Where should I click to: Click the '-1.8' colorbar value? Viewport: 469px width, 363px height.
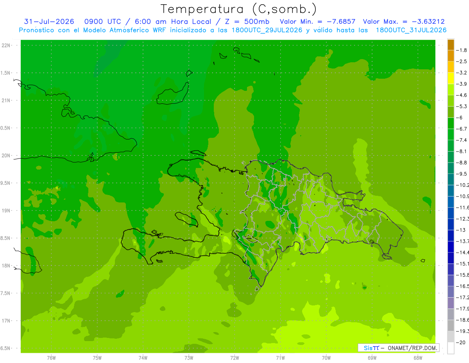[x=461, y=51]
